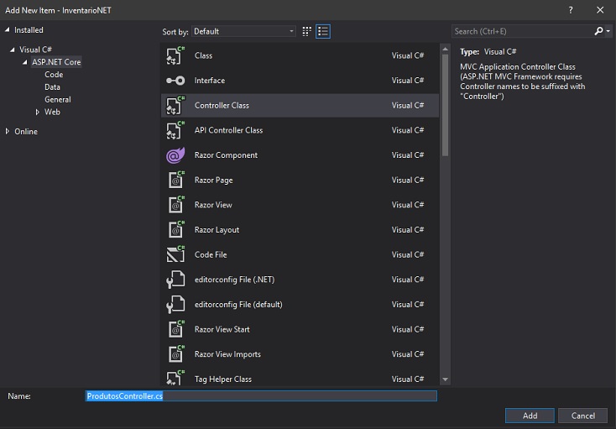Select the Code File text
The height and width of the screenshot is (429, 616).
tap(211, 254)
